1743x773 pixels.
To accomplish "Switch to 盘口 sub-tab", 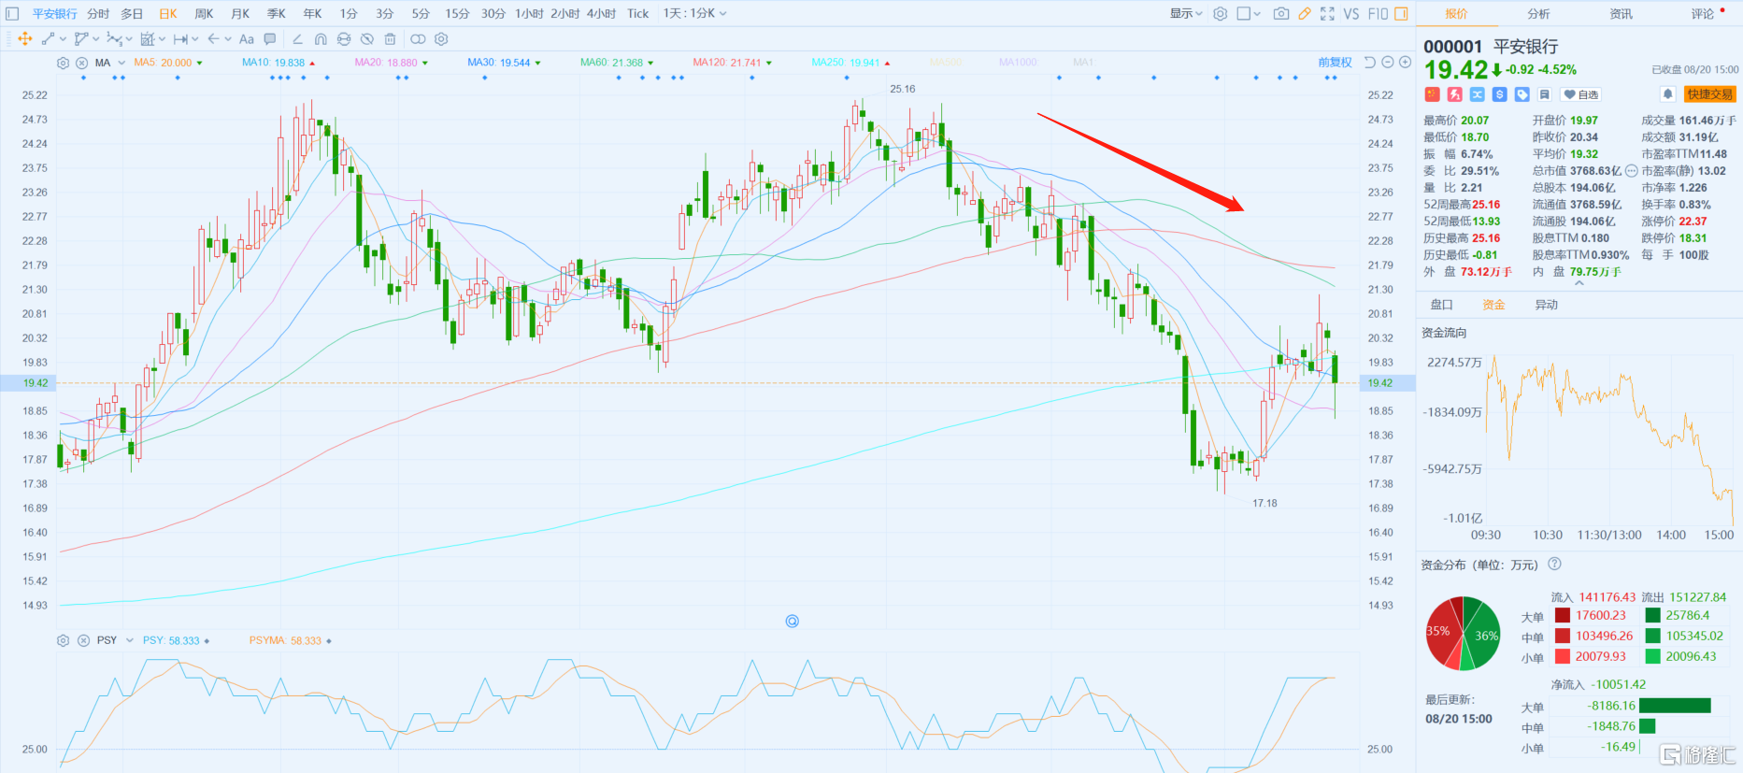I will pyautogui.click(x=1441, y=305).
